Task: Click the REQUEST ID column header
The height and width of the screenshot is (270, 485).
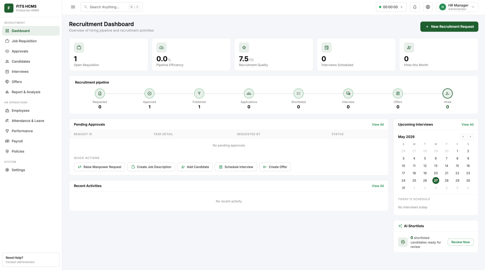Action: pos(83,134)
